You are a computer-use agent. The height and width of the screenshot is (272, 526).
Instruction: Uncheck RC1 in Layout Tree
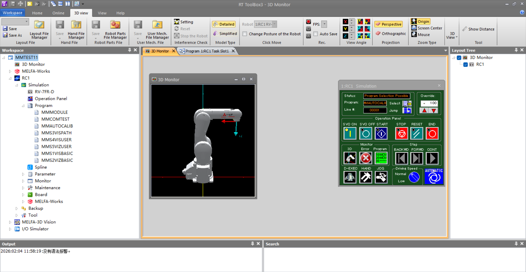pyautogui.click(x=465, y=64)
